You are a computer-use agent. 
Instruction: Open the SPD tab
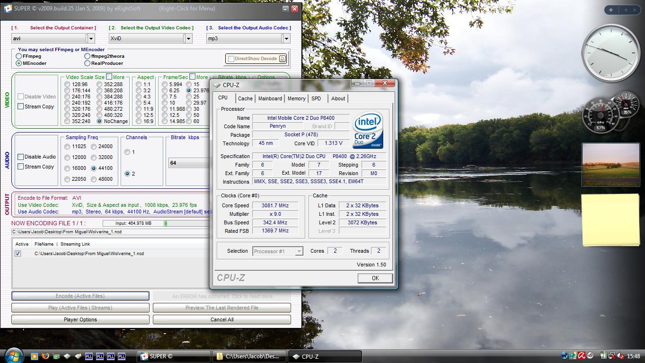[316, 98]
